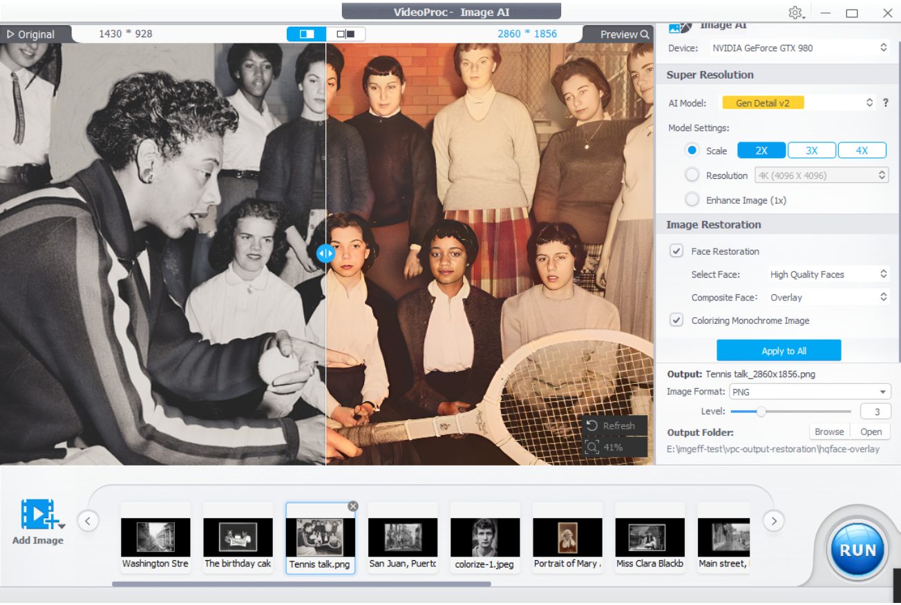Select the Resolution radio button
This screenshot has height=605, width=901.
pyautogui.click(x=692, y=175)
